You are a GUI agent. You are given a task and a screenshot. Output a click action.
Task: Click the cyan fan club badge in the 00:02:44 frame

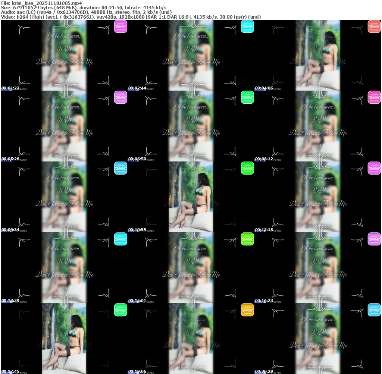click(x=247, y=26)
